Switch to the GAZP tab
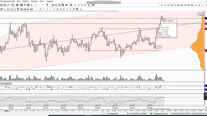207x116 pixels. pyautogui.click(x=157, y=111)
